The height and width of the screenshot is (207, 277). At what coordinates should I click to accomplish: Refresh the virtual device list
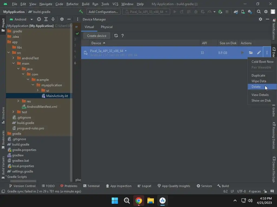point(116,36)
